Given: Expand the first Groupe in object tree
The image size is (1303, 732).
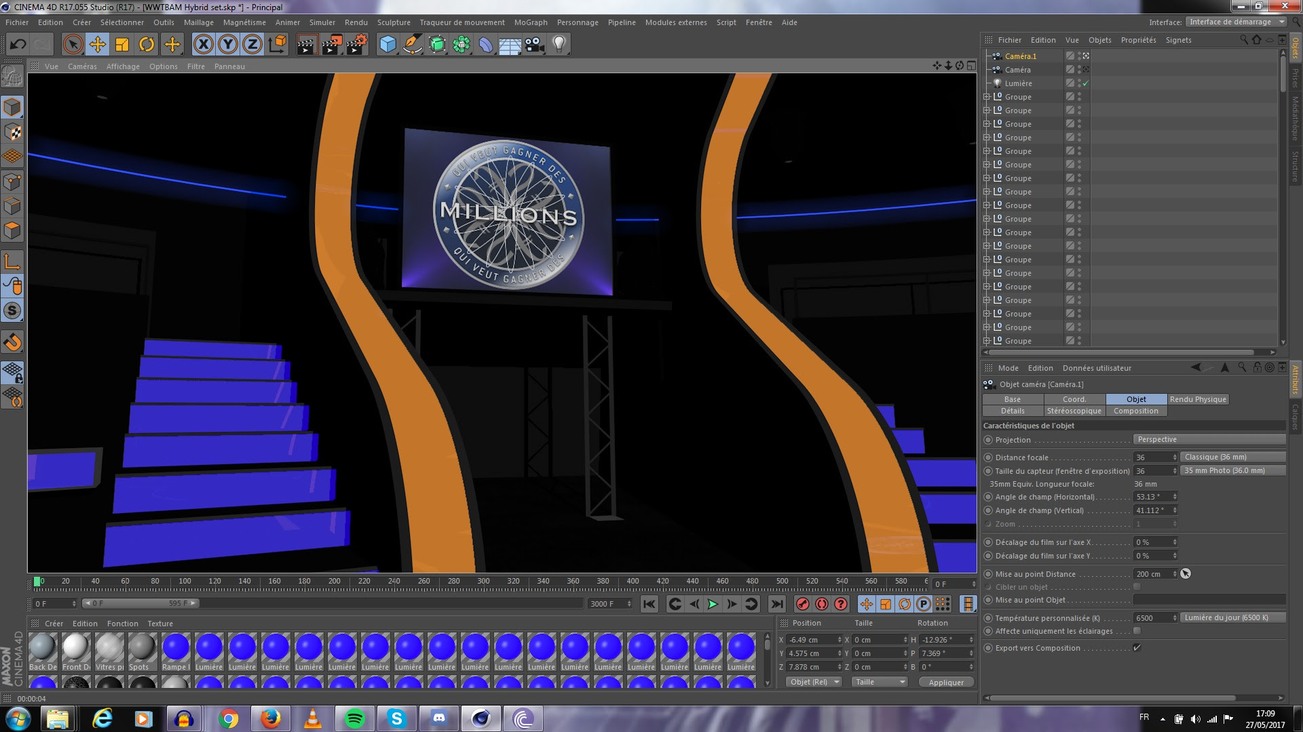Looking at the screenshot, I should tap(987, 97).
